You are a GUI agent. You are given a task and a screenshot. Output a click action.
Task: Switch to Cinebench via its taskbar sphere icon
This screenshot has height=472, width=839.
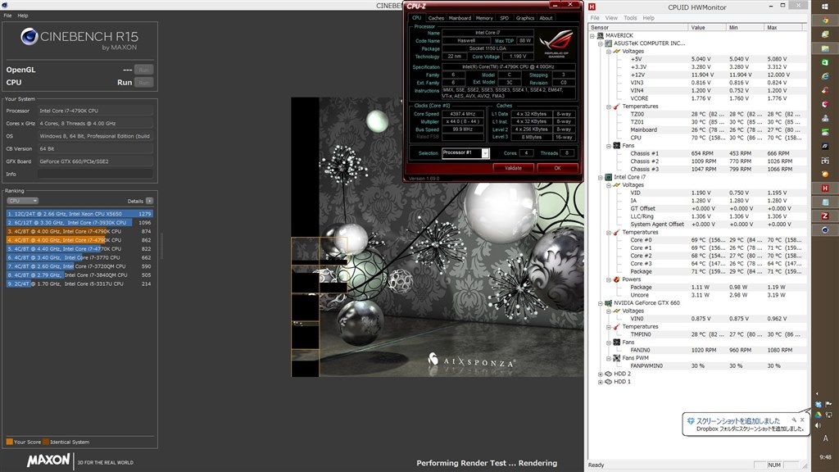pyautogui.click(x=825, y=229)
